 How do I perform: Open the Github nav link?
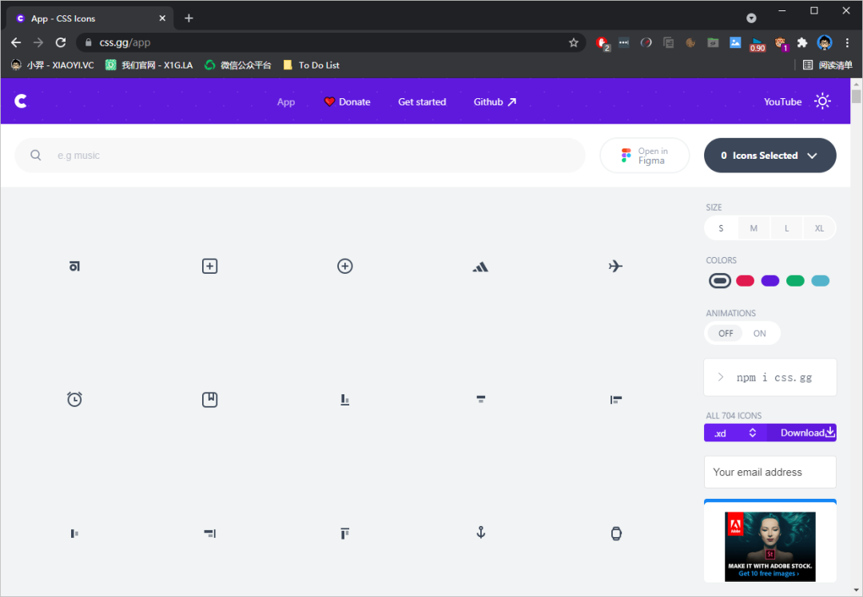495,101
